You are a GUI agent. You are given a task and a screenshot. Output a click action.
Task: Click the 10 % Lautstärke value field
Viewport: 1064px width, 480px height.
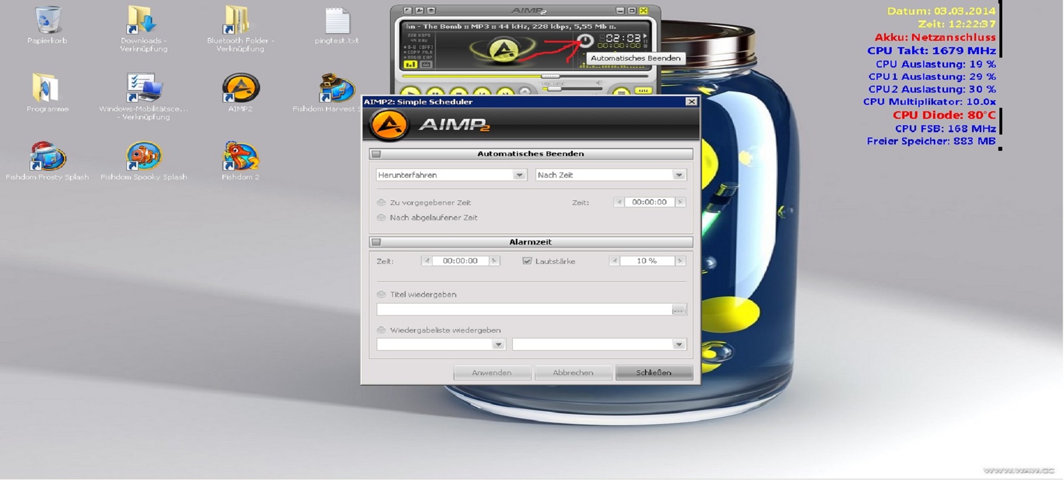pyautogui.click(x=647, y=261)
